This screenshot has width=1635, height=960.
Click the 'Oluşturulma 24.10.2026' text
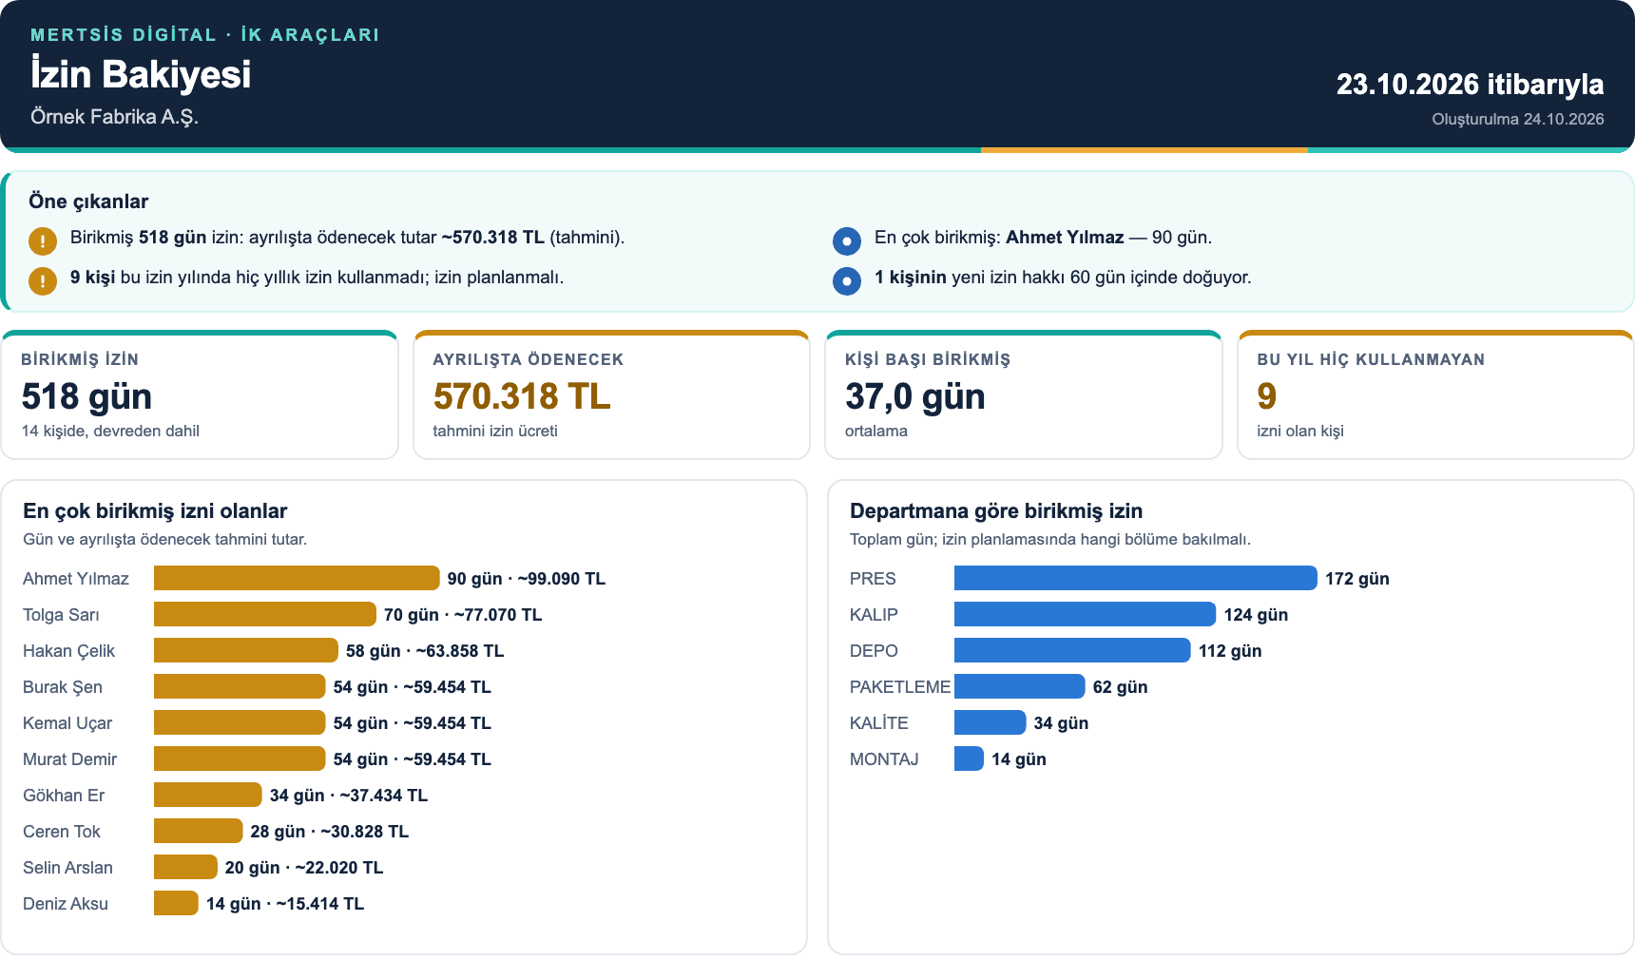pos(1518,120)
